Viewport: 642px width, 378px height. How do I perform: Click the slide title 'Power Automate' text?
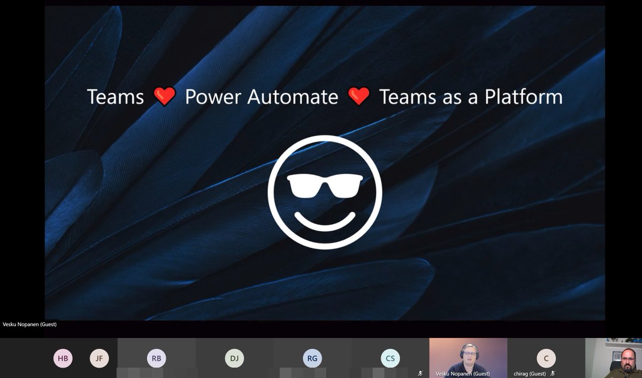point(262,97)
